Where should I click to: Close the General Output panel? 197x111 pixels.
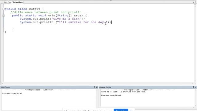pyautogui.click(x=196, y=87)
